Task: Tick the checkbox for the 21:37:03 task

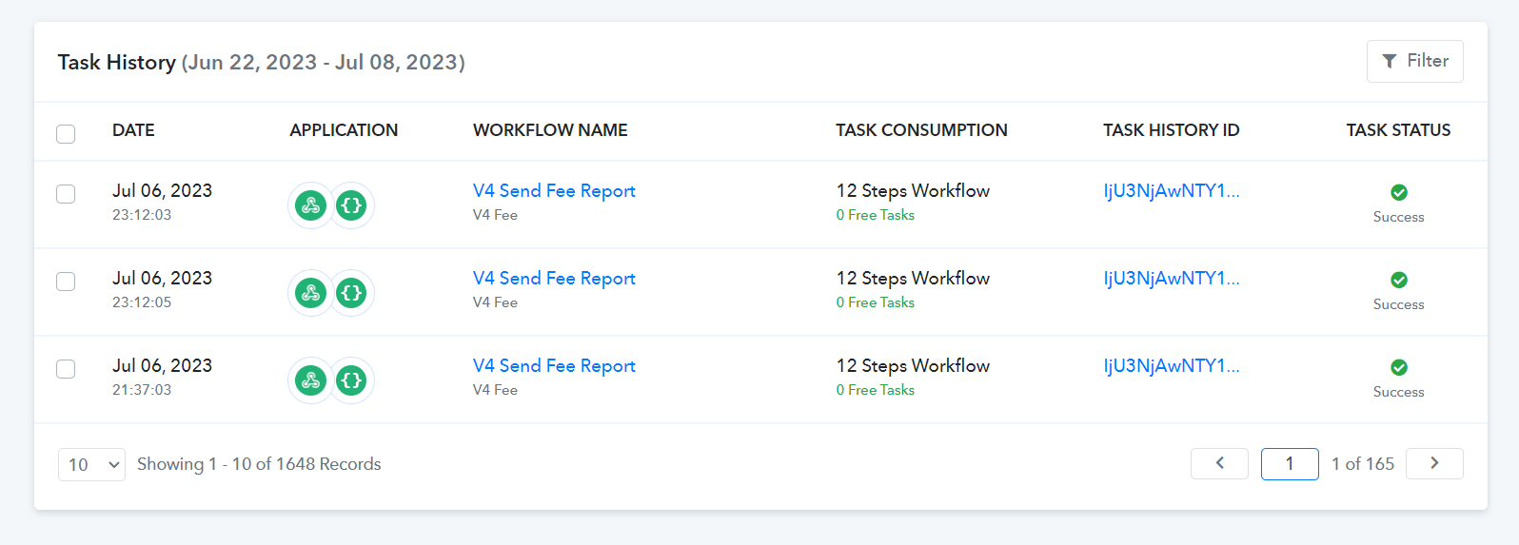Action: click(x=66, y=369)
